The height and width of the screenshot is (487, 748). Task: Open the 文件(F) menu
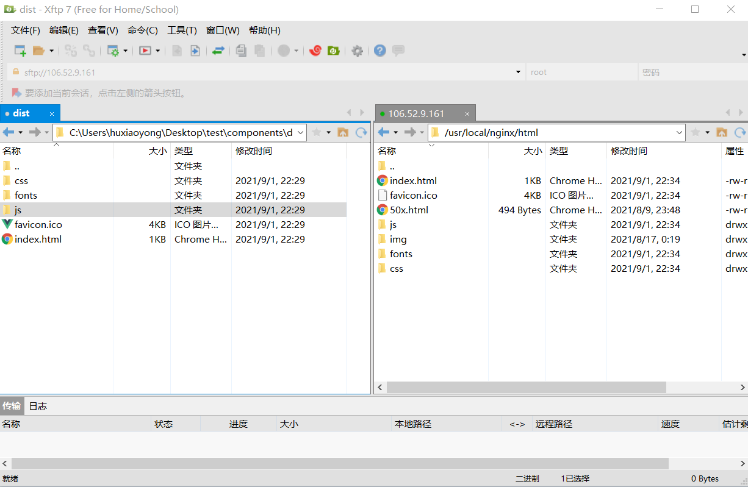(x=26, y=30)
